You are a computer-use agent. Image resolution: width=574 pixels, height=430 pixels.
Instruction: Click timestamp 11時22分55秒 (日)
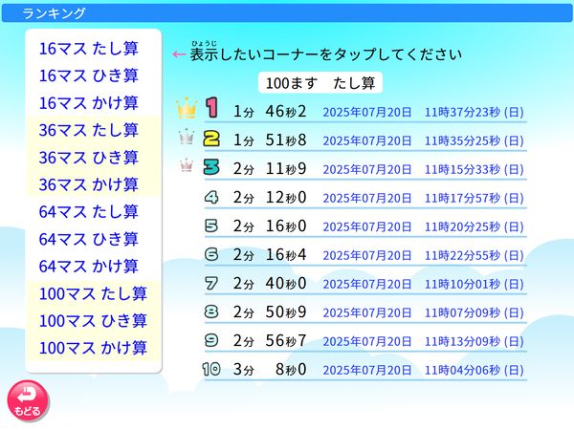[475, 255]
